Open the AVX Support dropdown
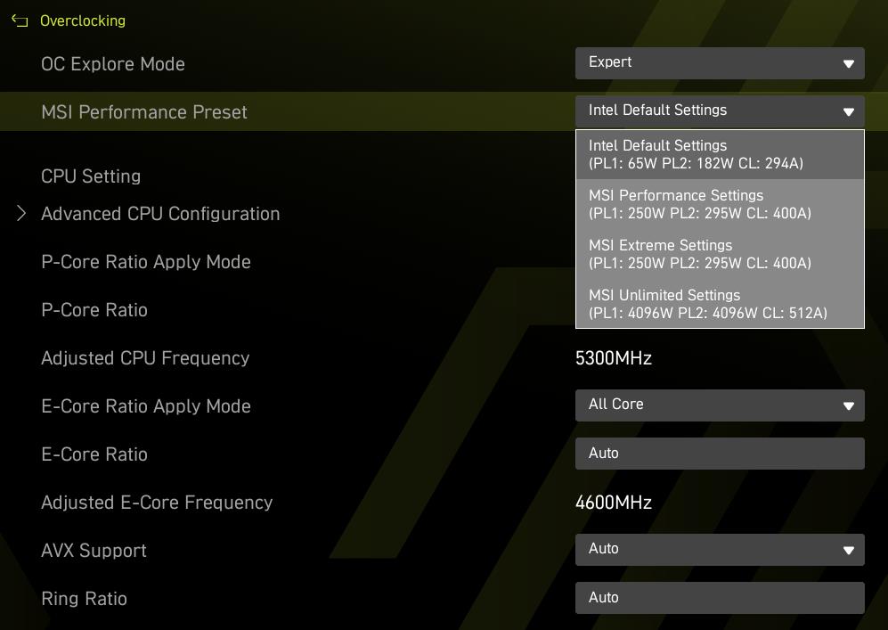888x630 pixels. [x=720, y=550]
